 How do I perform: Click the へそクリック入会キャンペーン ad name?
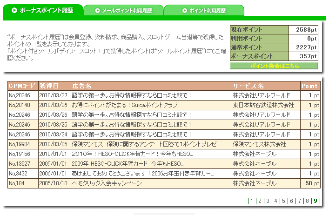[x=107, y=183]
